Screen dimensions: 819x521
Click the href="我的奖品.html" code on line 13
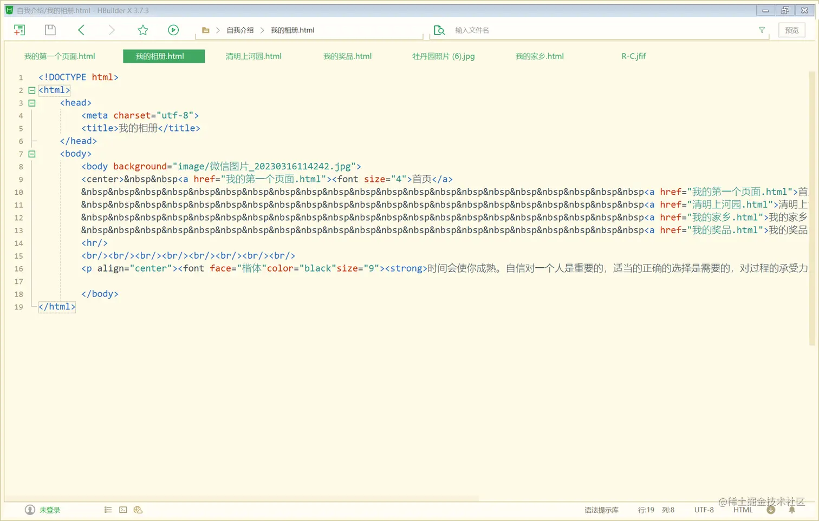pos(711,230)
